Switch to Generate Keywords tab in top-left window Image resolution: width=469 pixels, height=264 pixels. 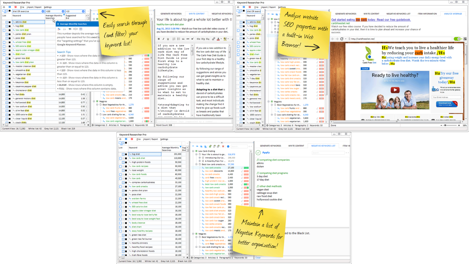[x=171, y=14]
